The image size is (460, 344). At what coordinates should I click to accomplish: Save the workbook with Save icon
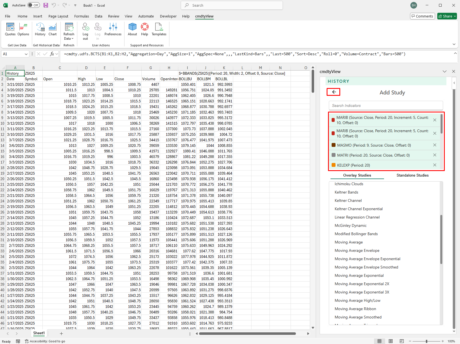click(46, 5)
